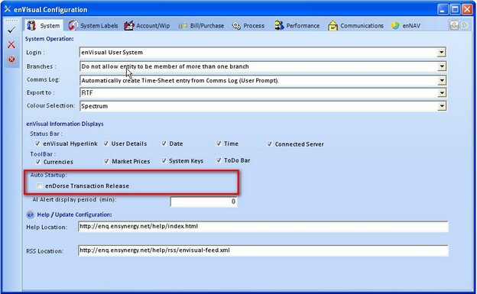Screen dimensions: 477x294
Task: Click the AI Alert display period field
Action: (203, 202)
